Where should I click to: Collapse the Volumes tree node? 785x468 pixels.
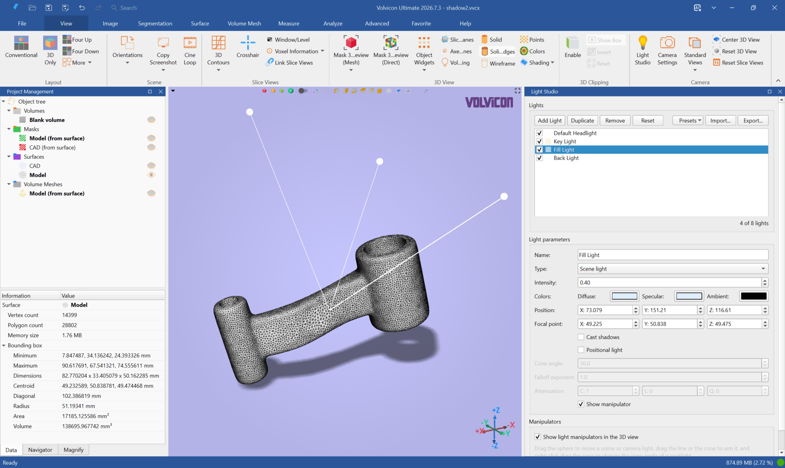coord(9,111)
